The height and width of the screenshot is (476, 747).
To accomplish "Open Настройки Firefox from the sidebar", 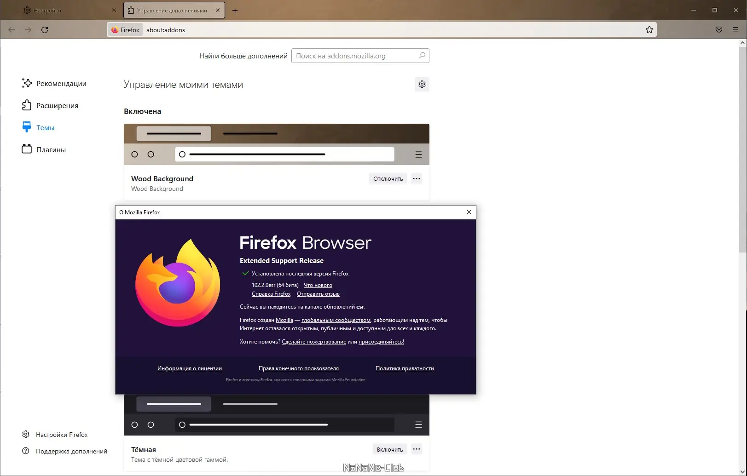I will coord(55,435).
